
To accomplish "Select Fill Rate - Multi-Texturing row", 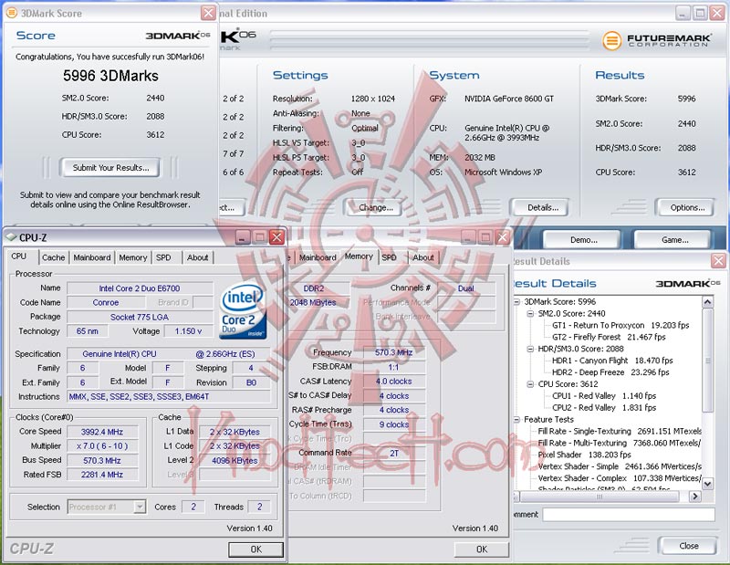I will [x=620, y=443].
